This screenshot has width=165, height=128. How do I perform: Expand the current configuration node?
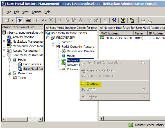click(53, 42)
